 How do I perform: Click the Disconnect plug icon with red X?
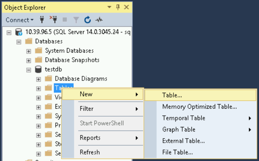(54, 20)
